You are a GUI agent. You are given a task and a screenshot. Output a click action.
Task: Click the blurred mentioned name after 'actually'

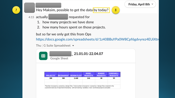pyautogui.click(x=58, y=17)
